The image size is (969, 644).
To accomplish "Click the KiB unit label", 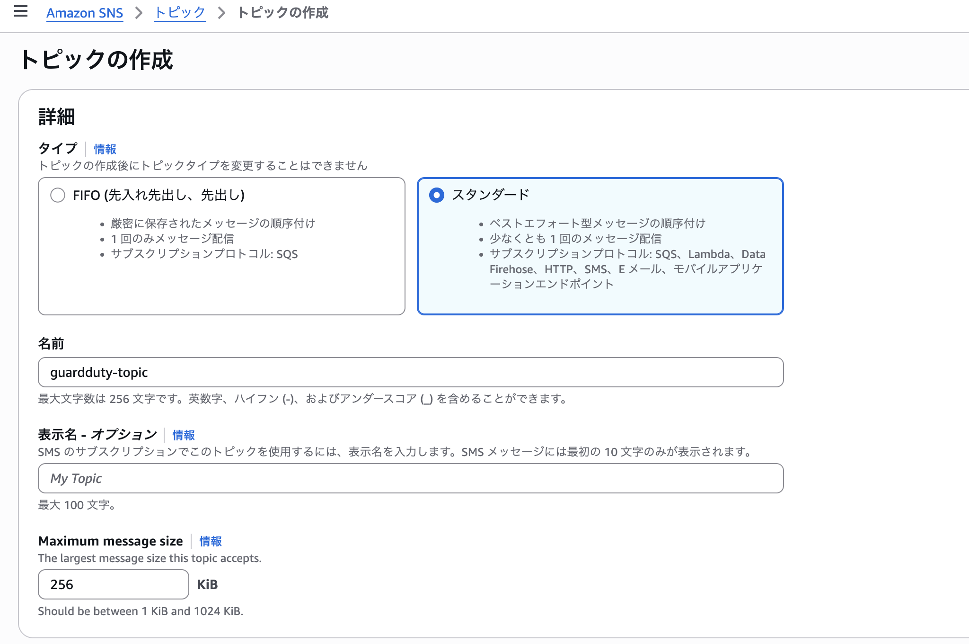I will [x=207, y=585].
